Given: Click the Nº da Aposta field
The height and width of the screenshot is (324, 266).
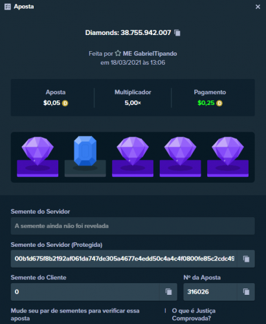Looking at the screenshot, I should click(x=210, y=292).
